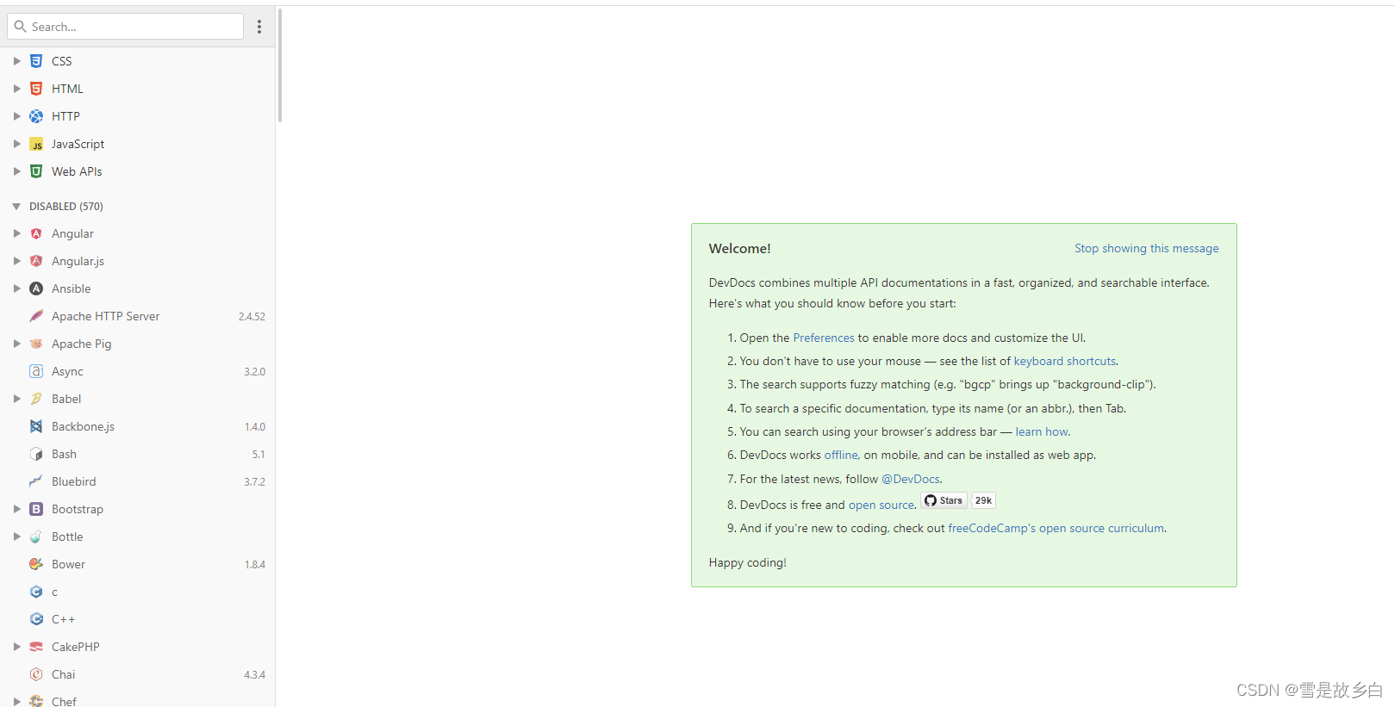Click the CakePHP logo icon
The width and height of the screenshot is (1395, 707).
tap(36, 647)
